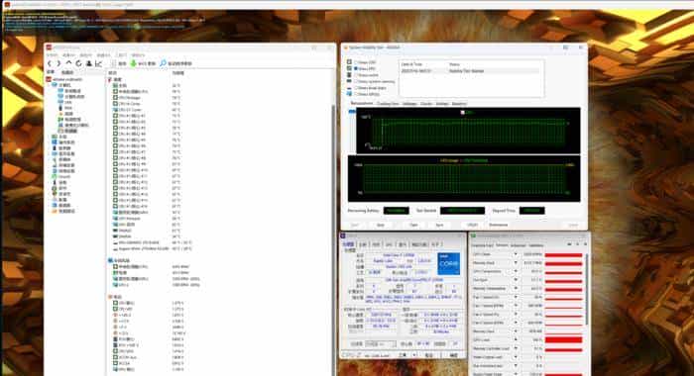Click the Forward arrow in AIDA64 toolbar
The image size is (694, 376).
[x=58, y=63]
